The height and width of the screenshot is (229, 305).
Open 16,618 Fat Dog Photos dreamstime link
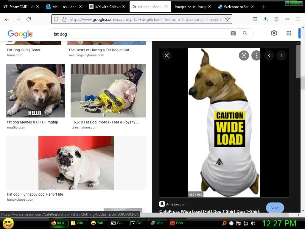[105, 122]
